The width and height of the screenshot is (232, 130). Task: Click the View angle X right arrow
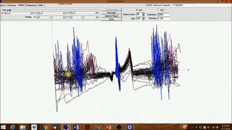[x=32, y=13]
